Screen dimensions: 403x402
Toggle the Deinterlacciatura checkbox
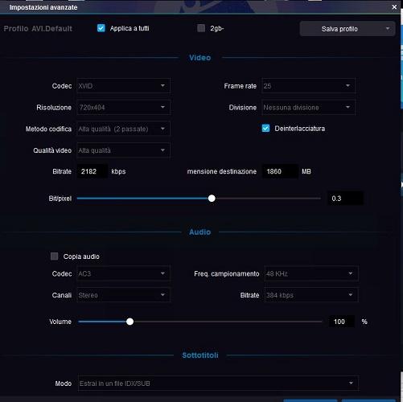pos(265,128)
